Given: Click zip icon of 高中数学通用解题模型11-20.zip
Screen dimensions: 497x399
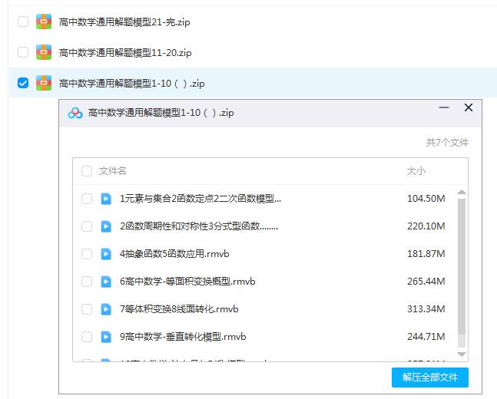Looking at the screenshot, I should (43, 52).
